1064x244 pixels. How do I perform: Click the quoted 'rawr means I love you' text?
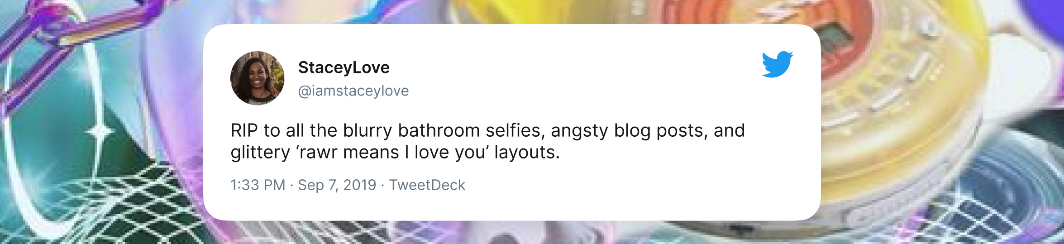pos(393,152)
